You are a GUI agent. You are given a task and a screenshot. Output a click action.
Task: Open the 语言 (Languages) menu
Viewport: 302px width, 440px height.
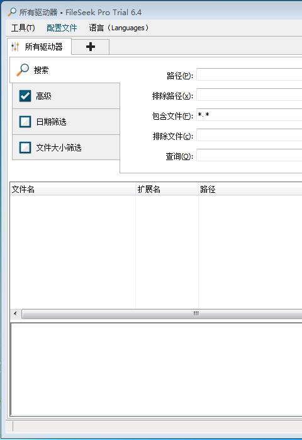pos(118,28)
